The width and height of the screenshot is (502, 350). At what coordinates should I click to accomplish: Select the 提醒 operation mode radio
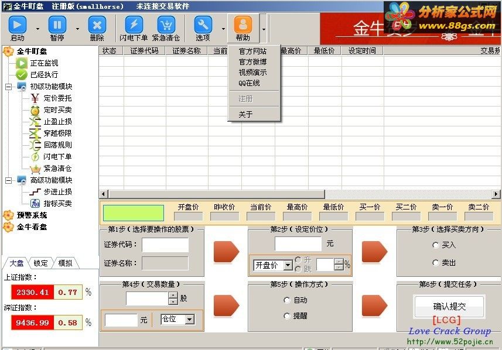tap(287, 316)
